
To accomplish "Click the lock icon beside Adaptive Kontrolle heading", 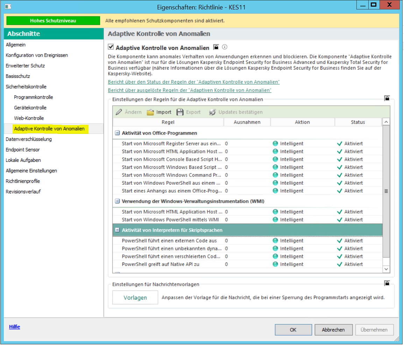I will [x=216, y=48].
